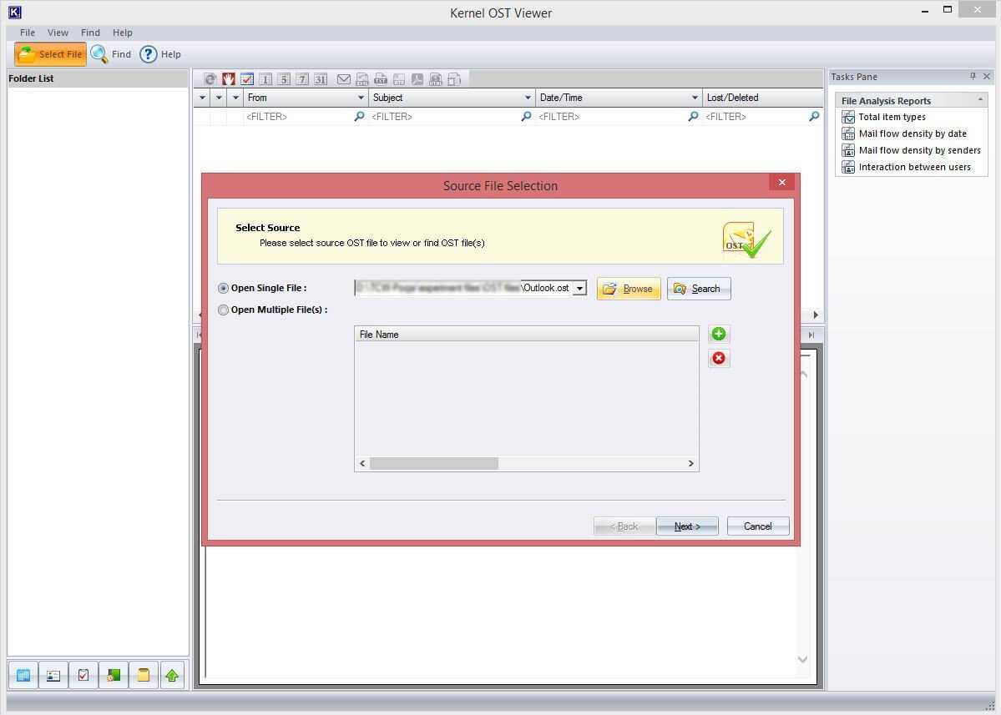
Task: Click the Next button
Action: 688,526
